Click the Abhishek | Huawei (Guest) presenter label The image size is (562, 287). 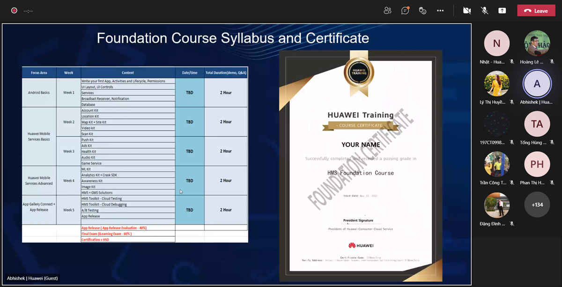(33, 278)
